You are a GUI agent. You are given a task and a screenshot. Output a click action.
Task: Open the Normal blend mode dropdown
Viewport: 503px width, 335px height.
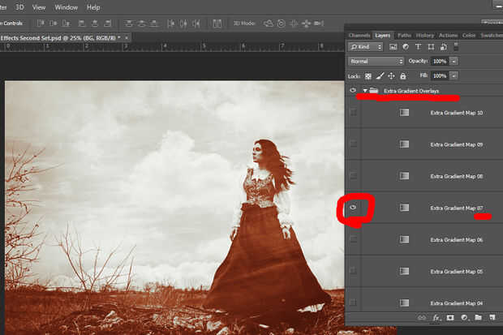pos(376,61)
